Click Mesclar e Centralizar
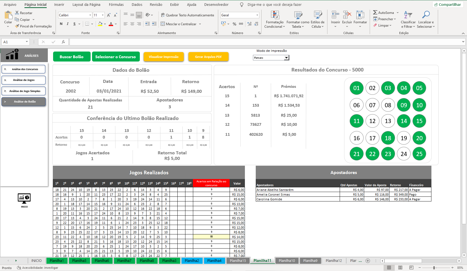The height and width of the screenshot is (271, 467). coord(179,24)
